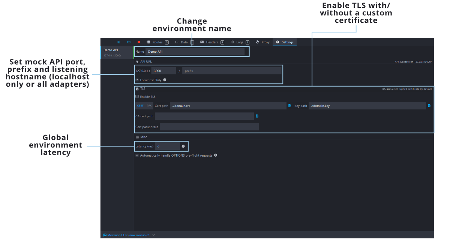This screenshot has height=241, width=450.
Task: Click the open environment folder icon
Action: [129, 42]
